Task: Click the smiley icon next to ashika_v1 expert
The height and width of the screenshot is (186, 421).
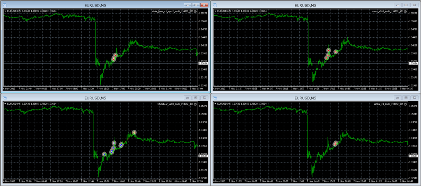Action: 405,104
